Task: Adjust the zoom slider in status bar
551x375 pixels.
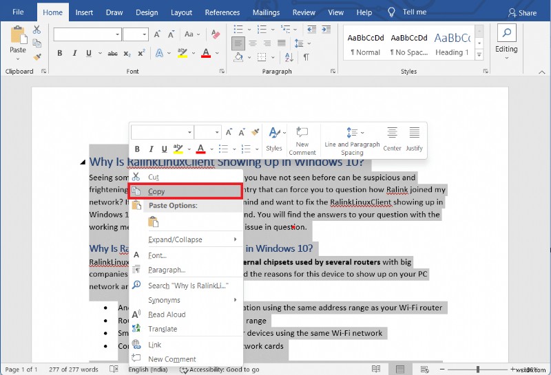Action: [x=478, y=369]
